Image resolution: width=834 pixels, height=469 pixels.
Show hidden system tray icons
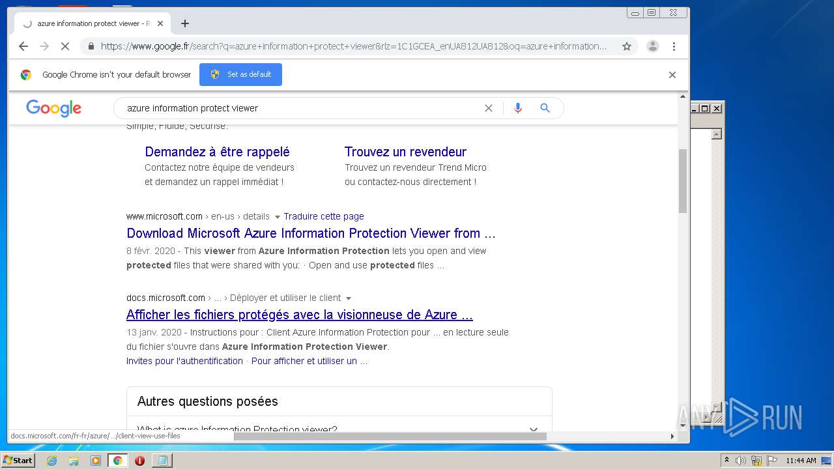click(726, 461)
